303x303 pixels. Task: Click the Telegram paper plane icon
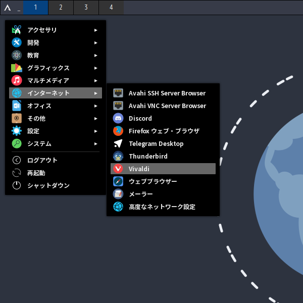pos(118,143)
